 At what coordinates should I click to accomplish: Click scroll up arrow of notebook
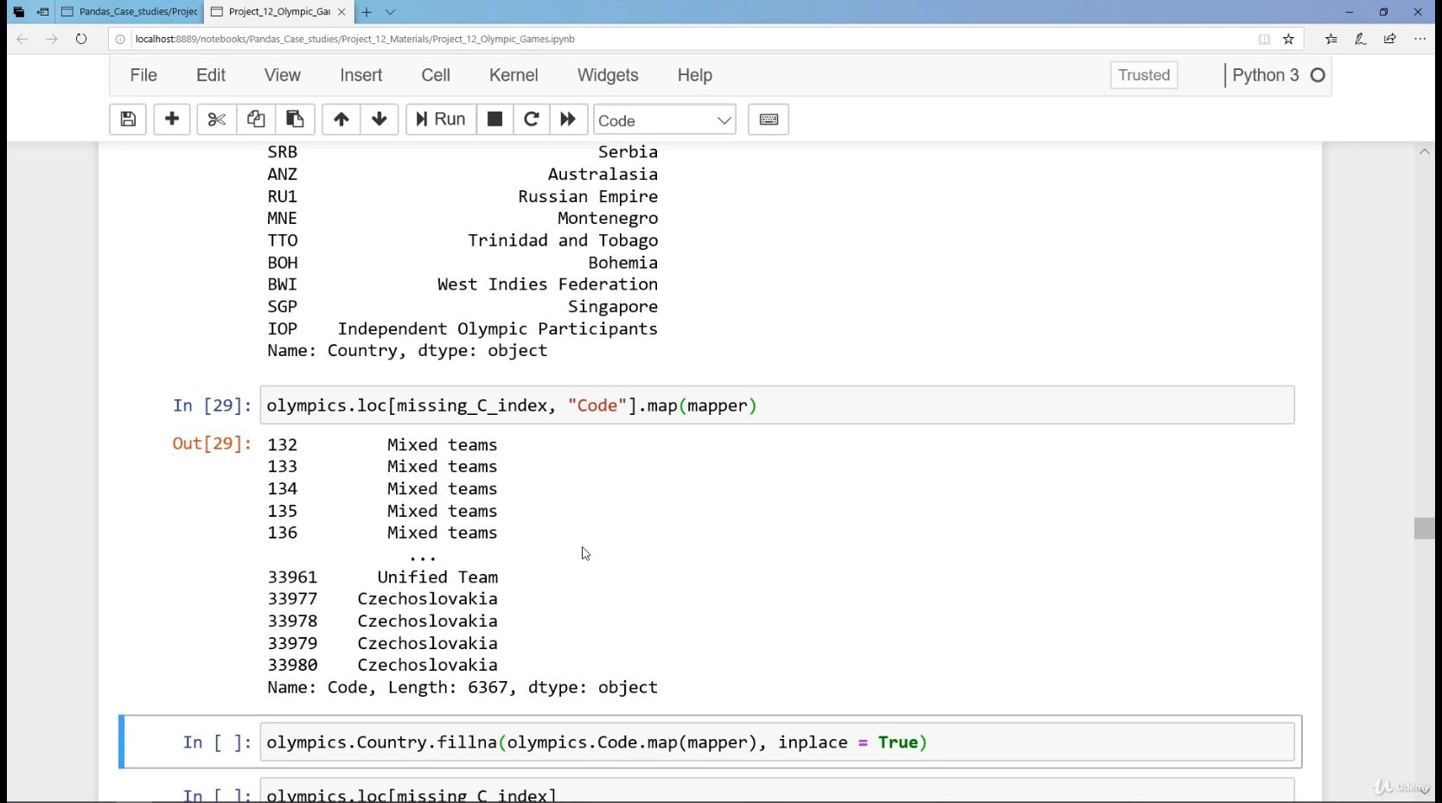[1424, 152]
